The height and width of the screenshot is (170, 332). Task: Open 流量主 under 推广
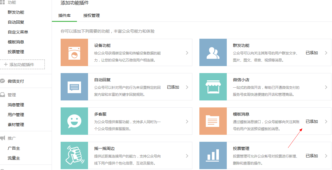14,158
